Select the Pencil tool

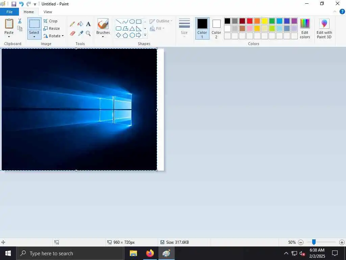click(72, 24)
